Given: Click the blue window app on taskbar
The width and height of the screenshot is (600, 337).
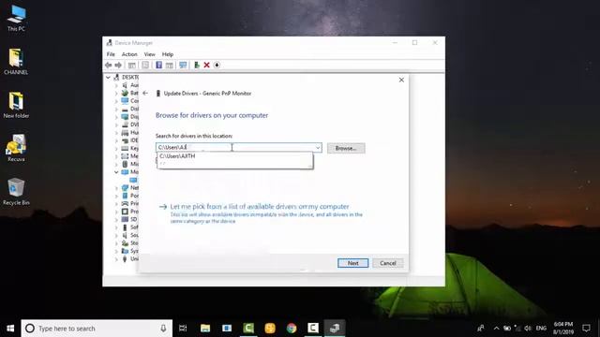Looking at the screenshot, I should [227, 329].
